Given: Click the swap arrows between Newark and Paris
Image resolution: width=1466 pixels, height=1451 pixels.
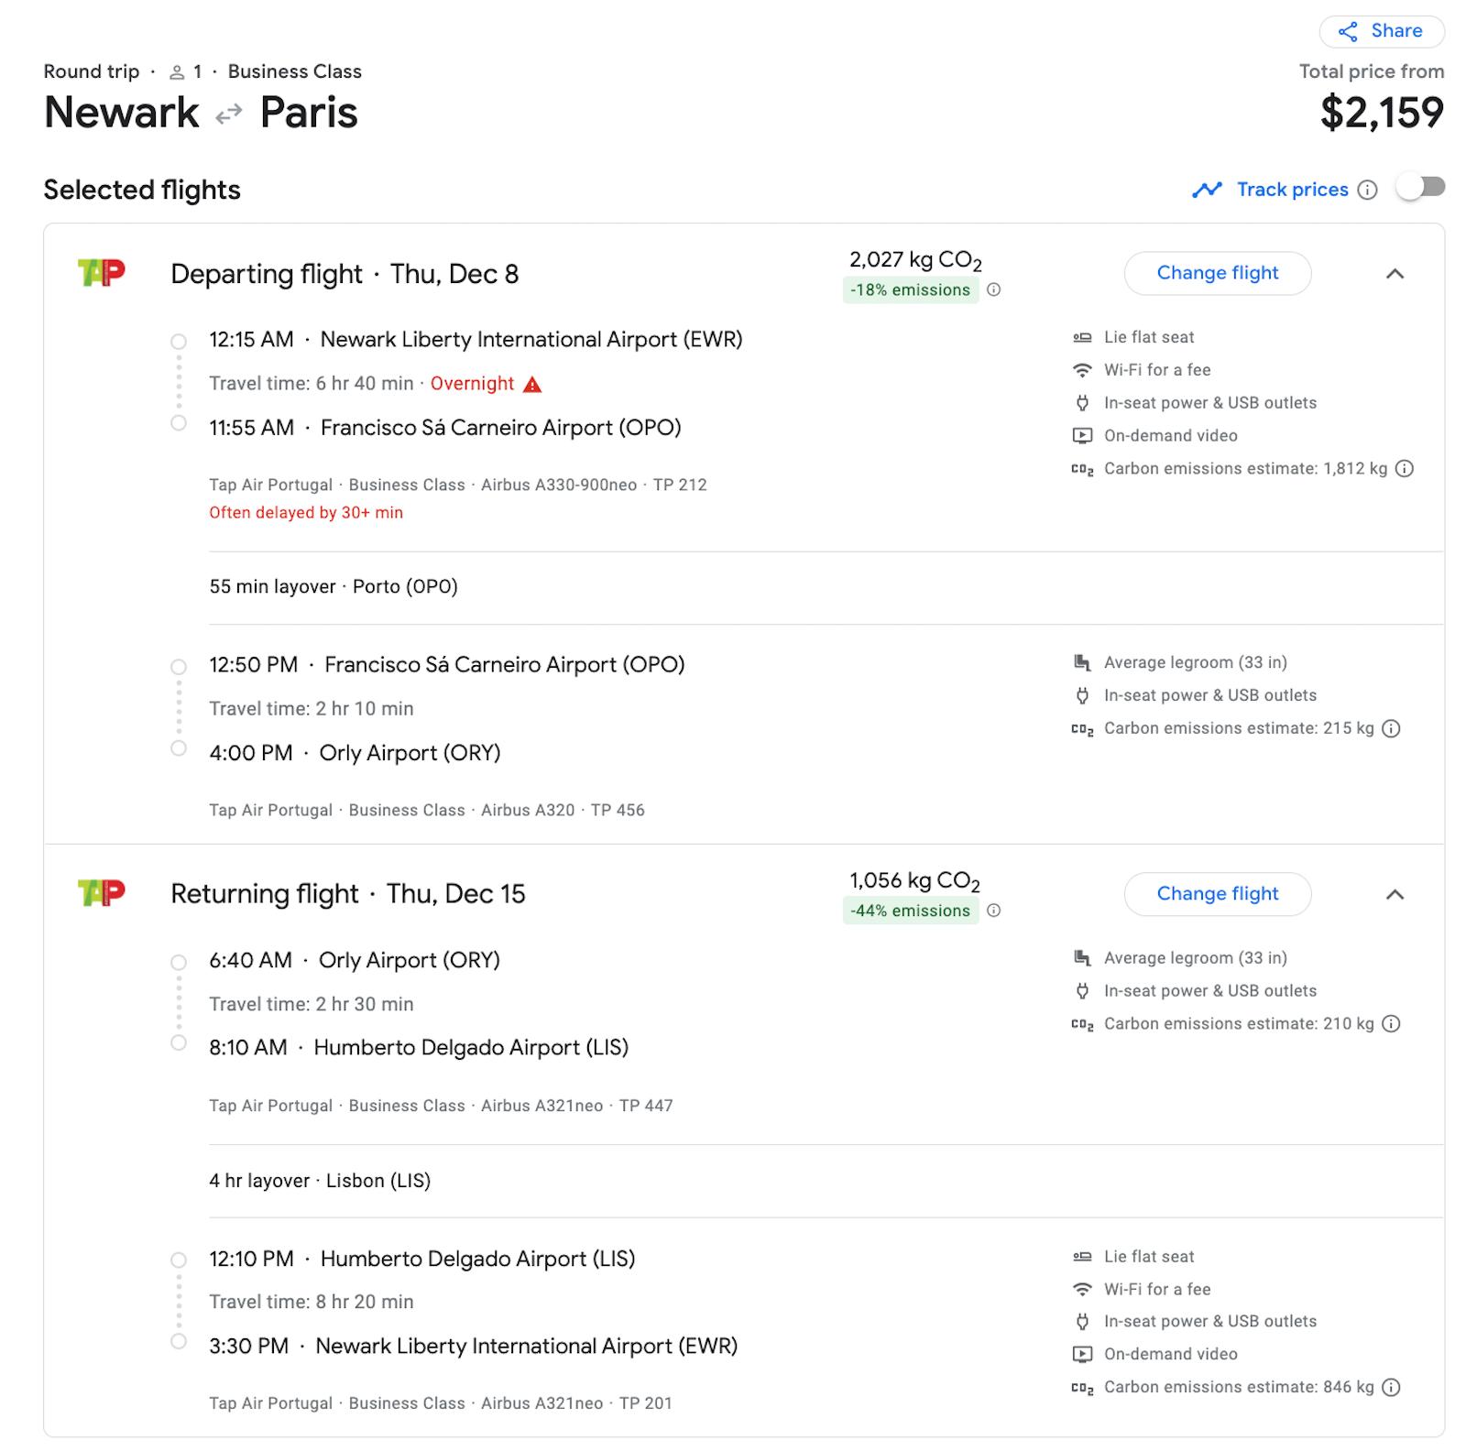Looking at the screenshot, I should tap(227, 112).
